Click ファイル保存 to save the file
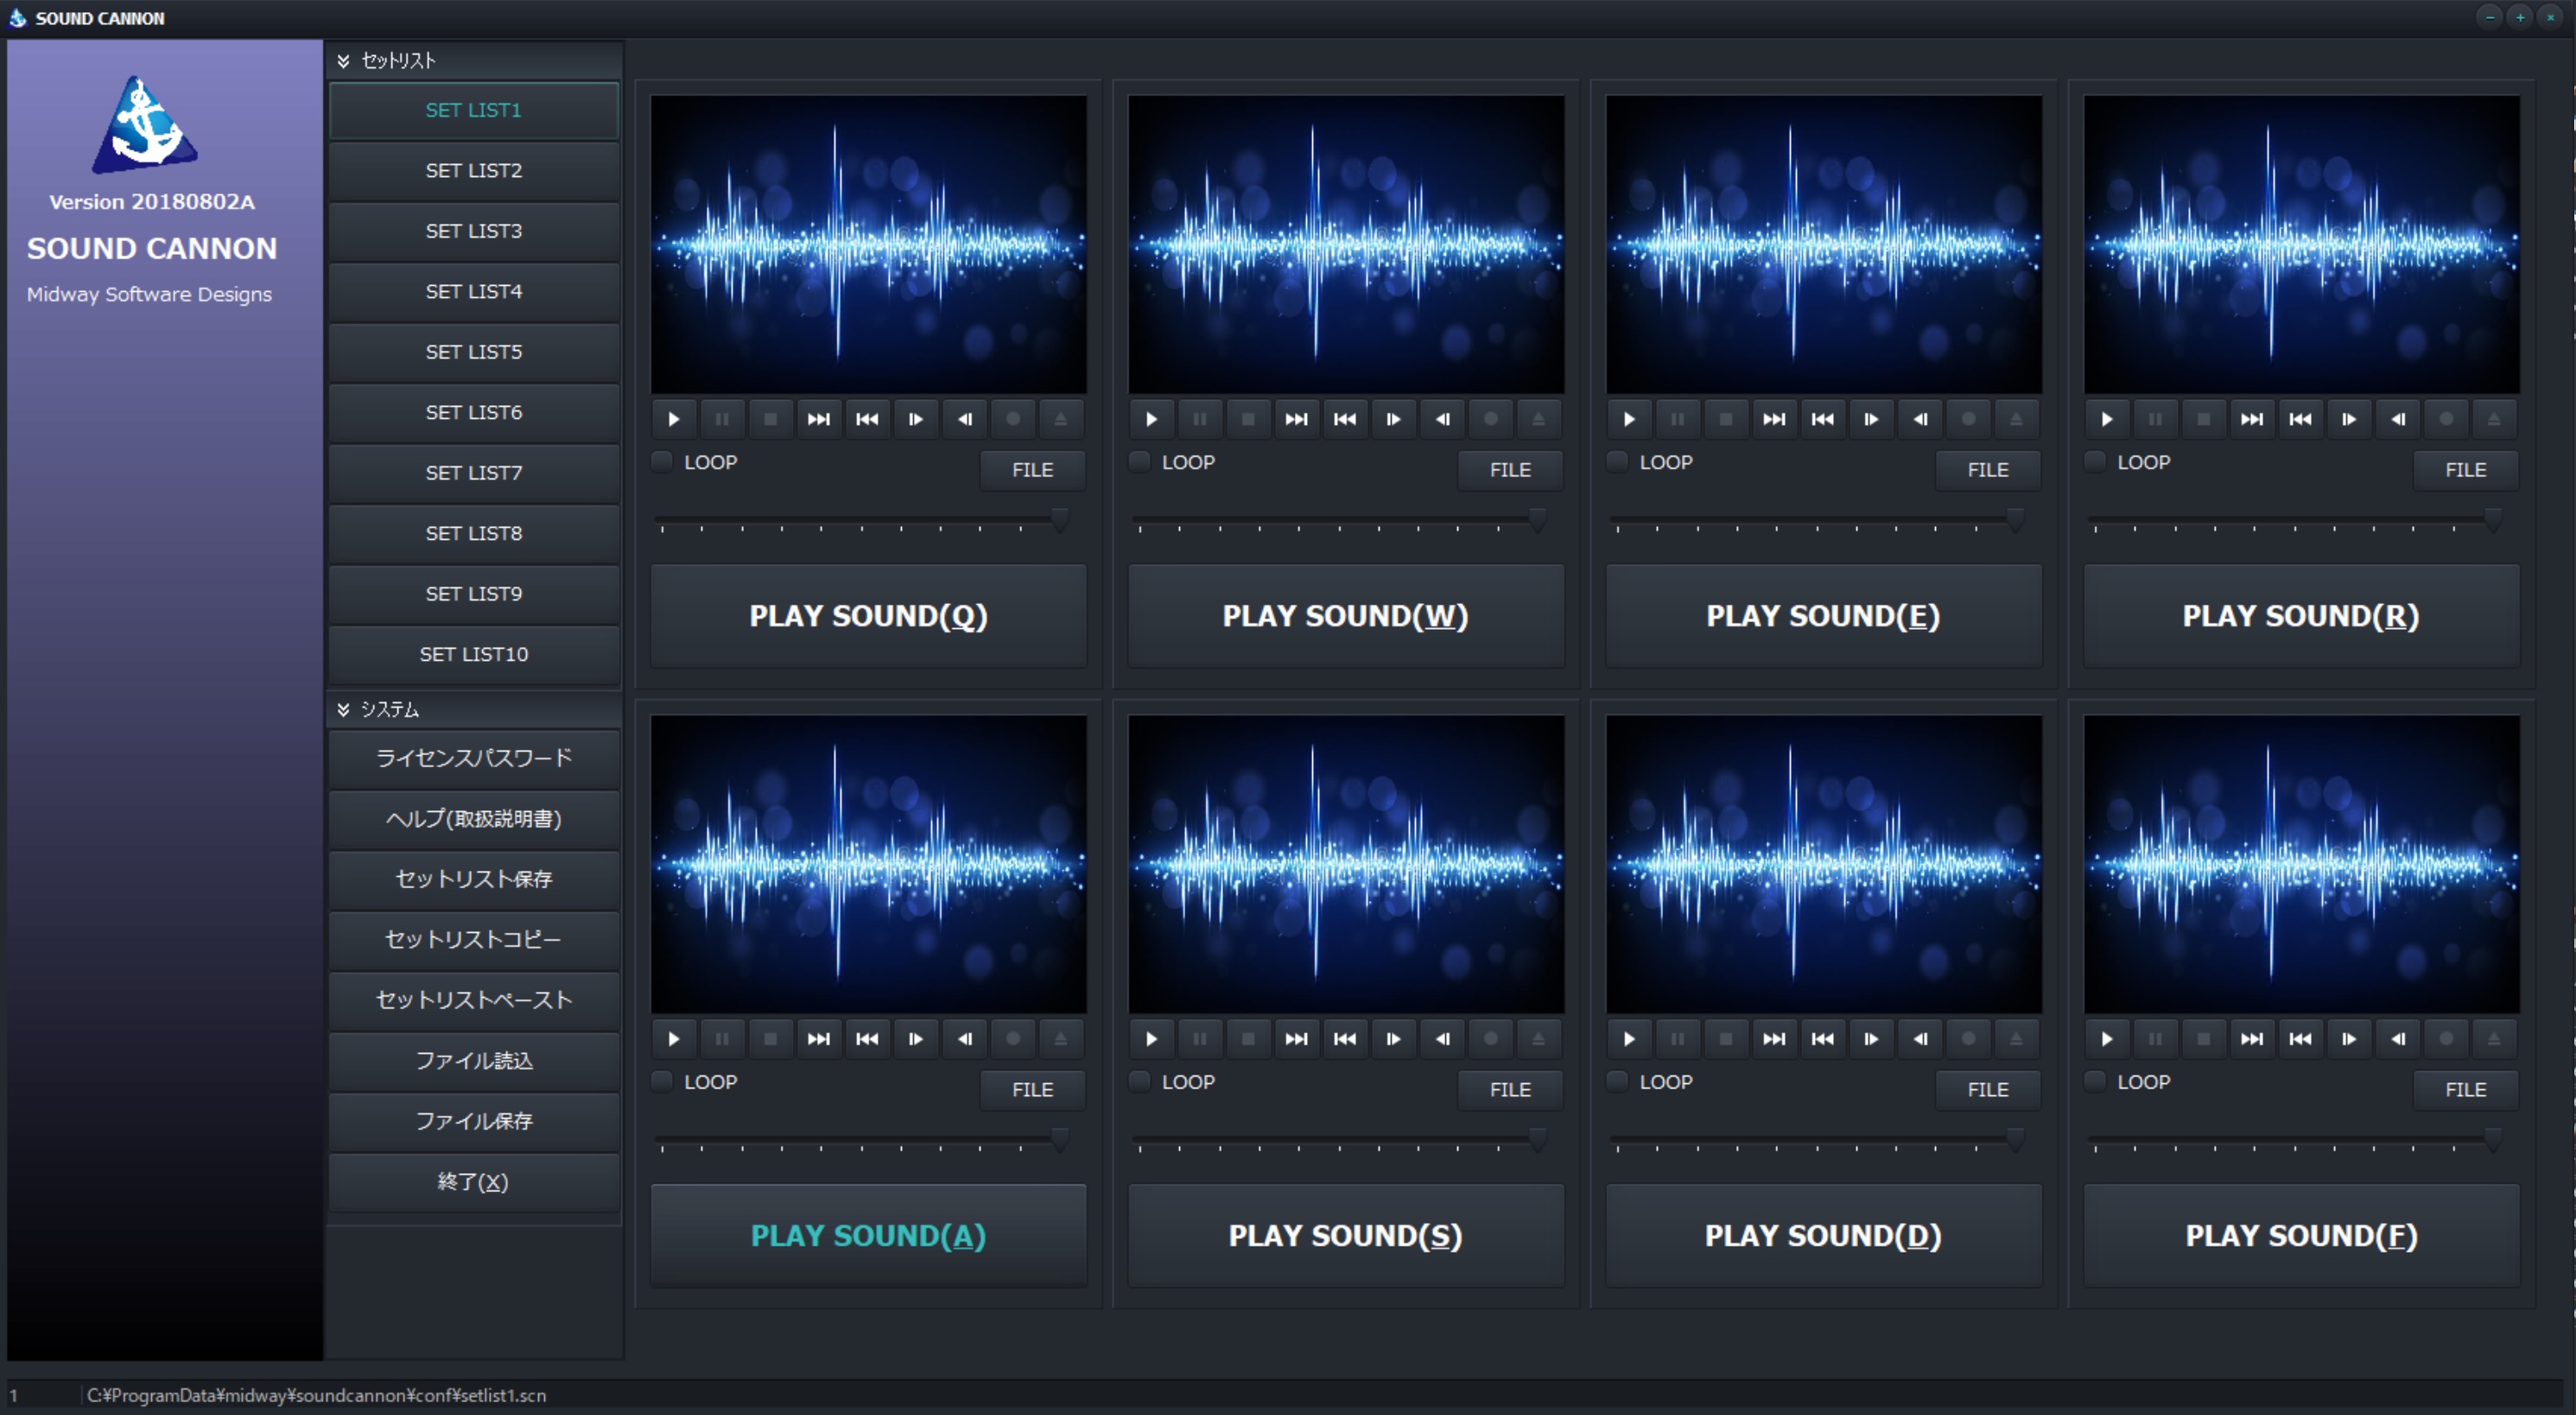The height and width of the screenshot is (1415, 2576). click(474, 1121)
